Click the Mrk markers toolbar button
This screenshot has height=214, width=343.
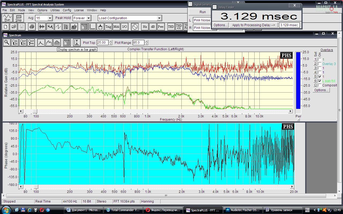coord(116,27)
